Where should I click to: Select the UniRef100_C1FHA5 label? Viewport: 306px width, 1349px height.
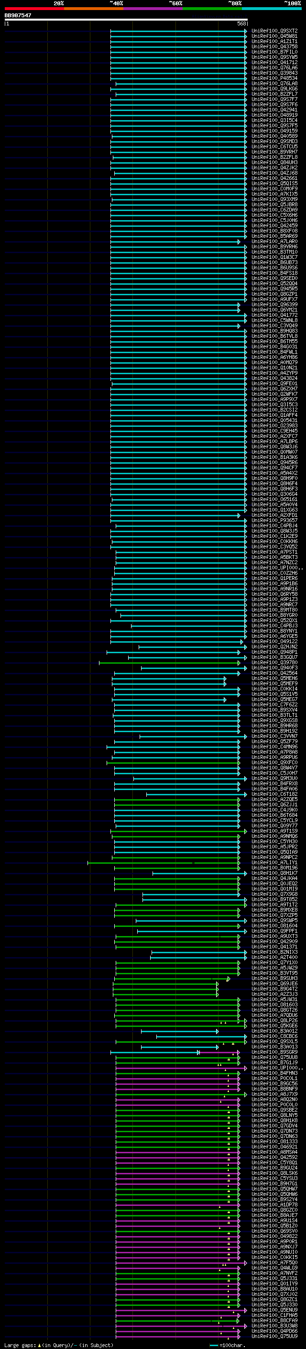click(274, 1315)
